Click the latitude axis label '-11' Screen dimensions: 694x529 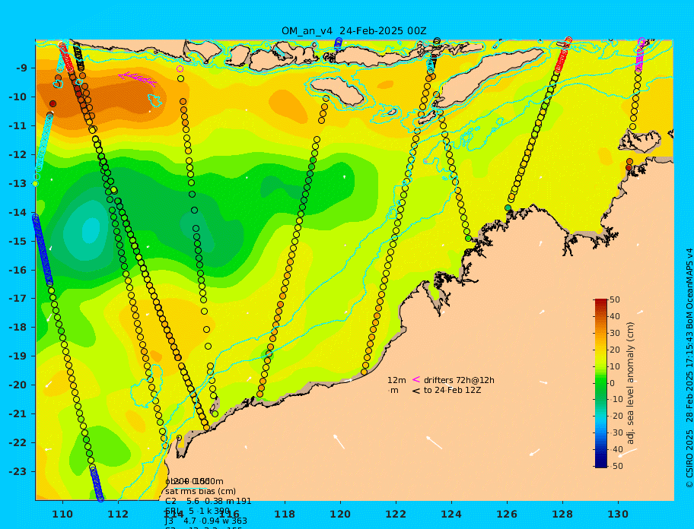(18, 126)
